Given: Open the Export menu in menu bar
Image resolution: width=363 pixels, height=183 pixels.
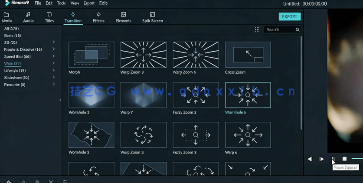Looking at the screenshot, I should (89, 3).
